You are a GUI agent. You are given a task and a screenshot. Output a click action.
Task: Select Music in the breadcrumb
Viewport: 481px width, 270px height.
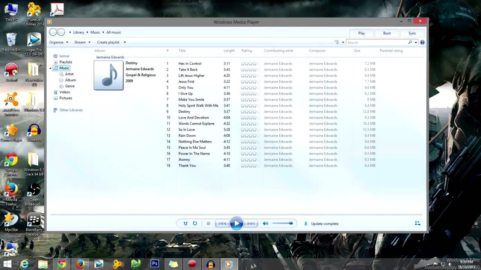pos(95,32)
